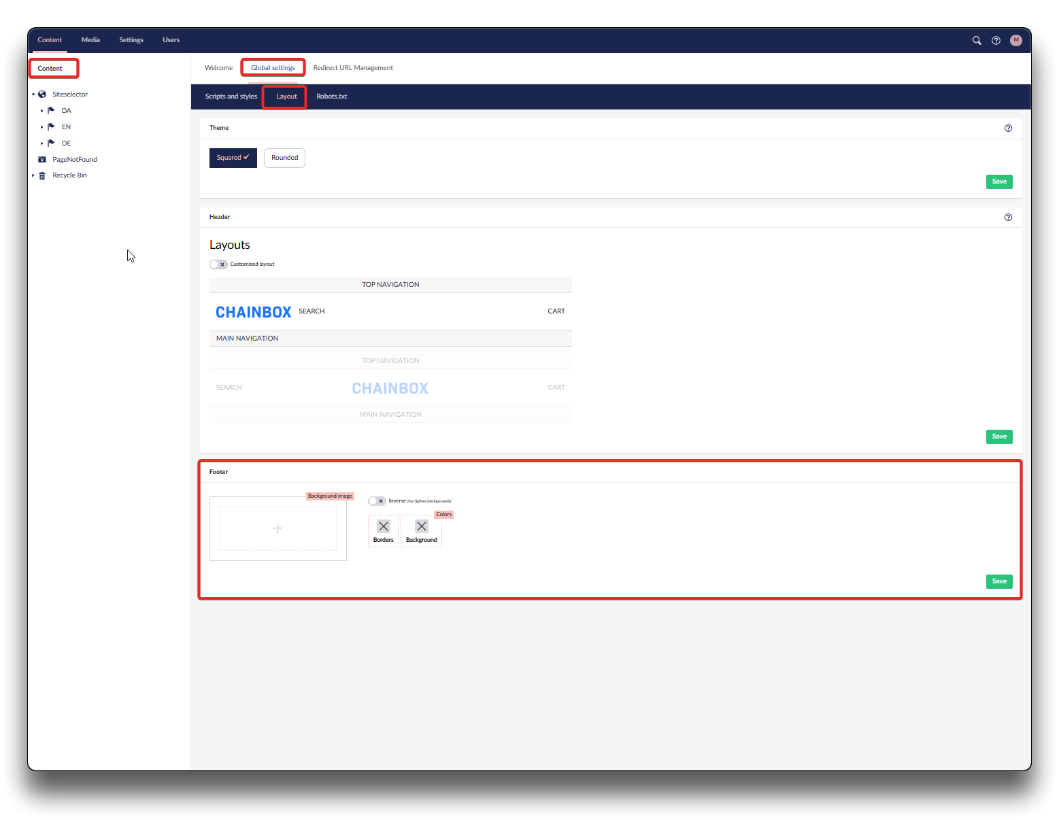This screenshot has width=1059, height=820.
Task: Click the PageNotFound node icon
Action: pyautogui.click(x=42, y=160)
